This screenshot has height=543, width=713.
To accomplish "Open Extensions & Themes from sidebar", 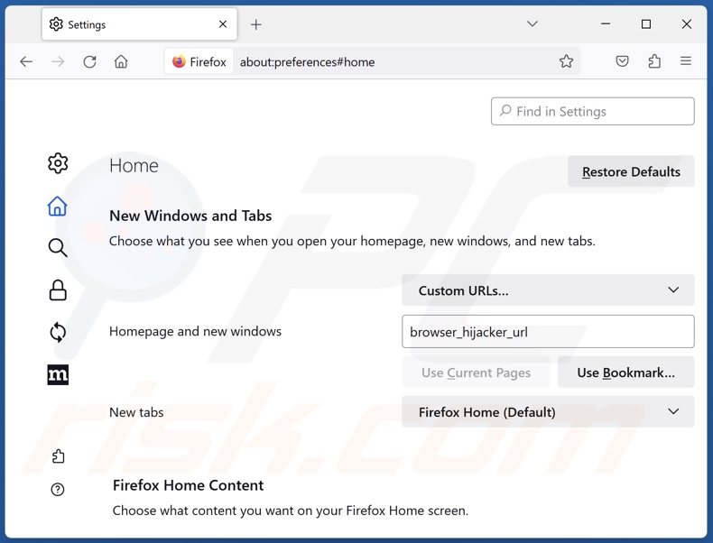I will tap(58, 456).
